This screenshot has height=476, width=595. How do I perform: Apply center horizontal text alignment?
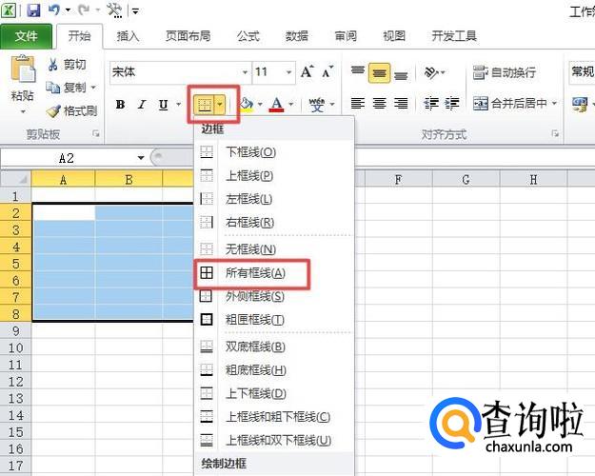[x=379, y=104]
